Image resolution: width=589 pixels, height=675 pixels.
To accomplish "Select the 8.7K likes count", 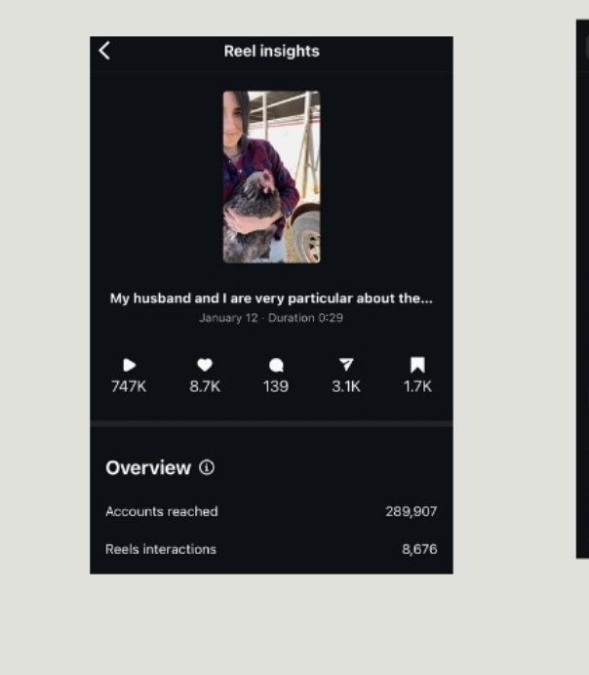I will 205,386.
